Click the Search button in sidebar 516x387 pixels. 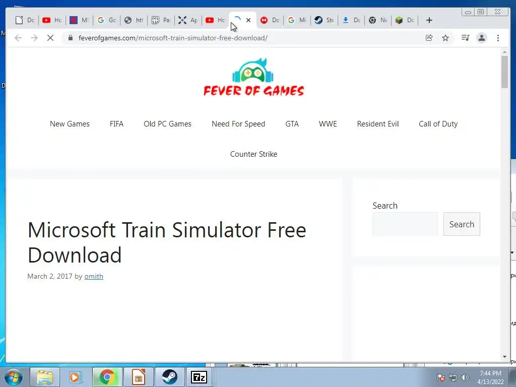tap(462, 224)
